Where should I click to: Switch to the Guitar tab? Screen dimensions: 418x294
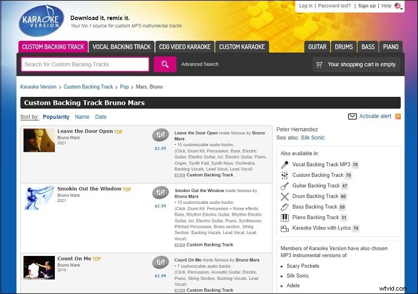tap(317, 47)
